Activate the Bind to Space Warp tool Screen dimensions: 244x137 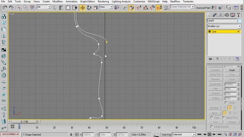(x=32, y=8)
